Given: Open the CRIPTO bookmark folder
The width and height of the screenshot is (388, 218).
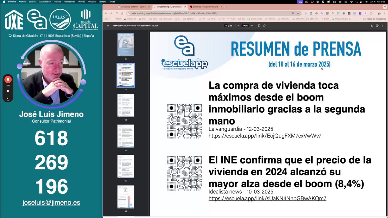Looking at the screenshot, I should point(270,19).
